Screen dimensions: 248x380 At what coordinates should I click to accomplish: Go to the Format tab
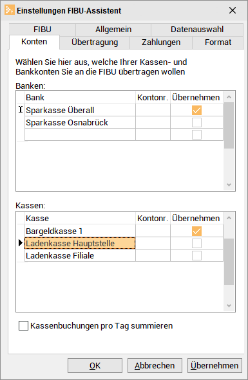tap(218, 42)
